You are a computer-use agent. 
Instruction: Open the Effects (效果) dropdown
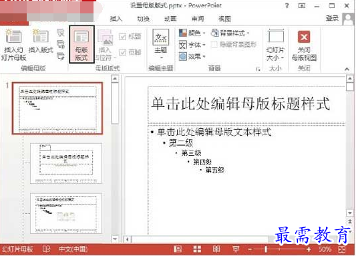192,56
